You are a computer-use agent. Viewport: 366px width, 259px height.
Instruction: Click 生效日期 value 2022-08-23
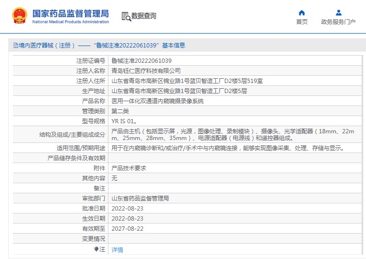tap(128, 219)
